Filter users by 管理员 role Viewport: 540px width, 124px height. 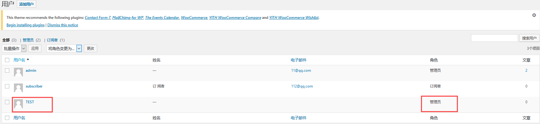coord(28,40)
